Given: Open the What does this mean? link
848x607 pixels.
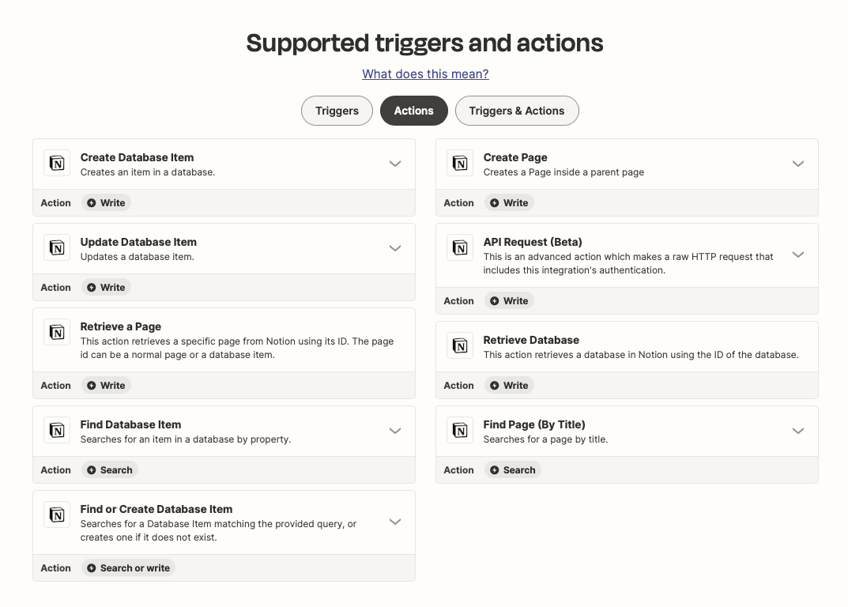Looking at the screenshot, I should point(425,74).
